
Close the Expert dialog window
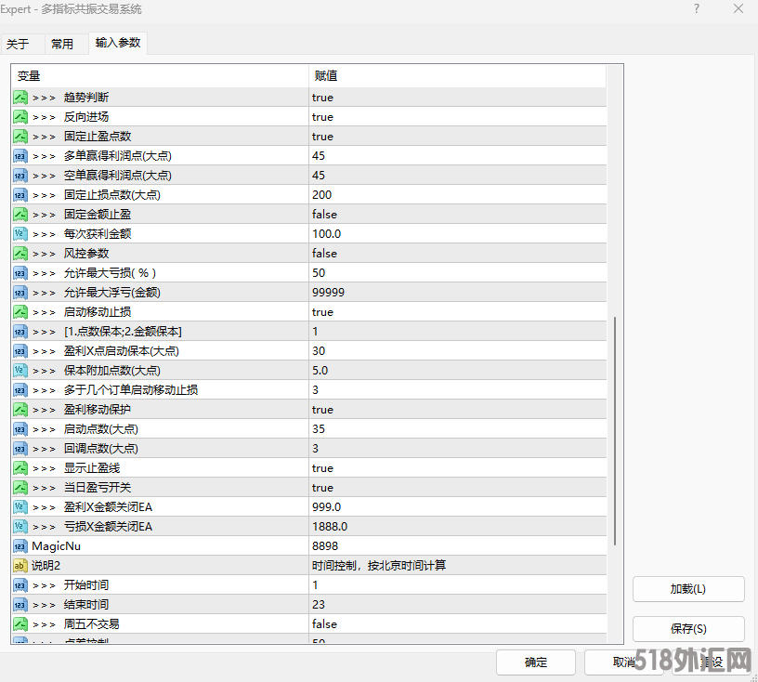pyautogui.click(x=738, y=8)
